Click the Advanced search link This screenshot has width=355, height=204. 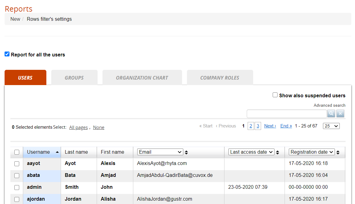(x=329, y=105)
